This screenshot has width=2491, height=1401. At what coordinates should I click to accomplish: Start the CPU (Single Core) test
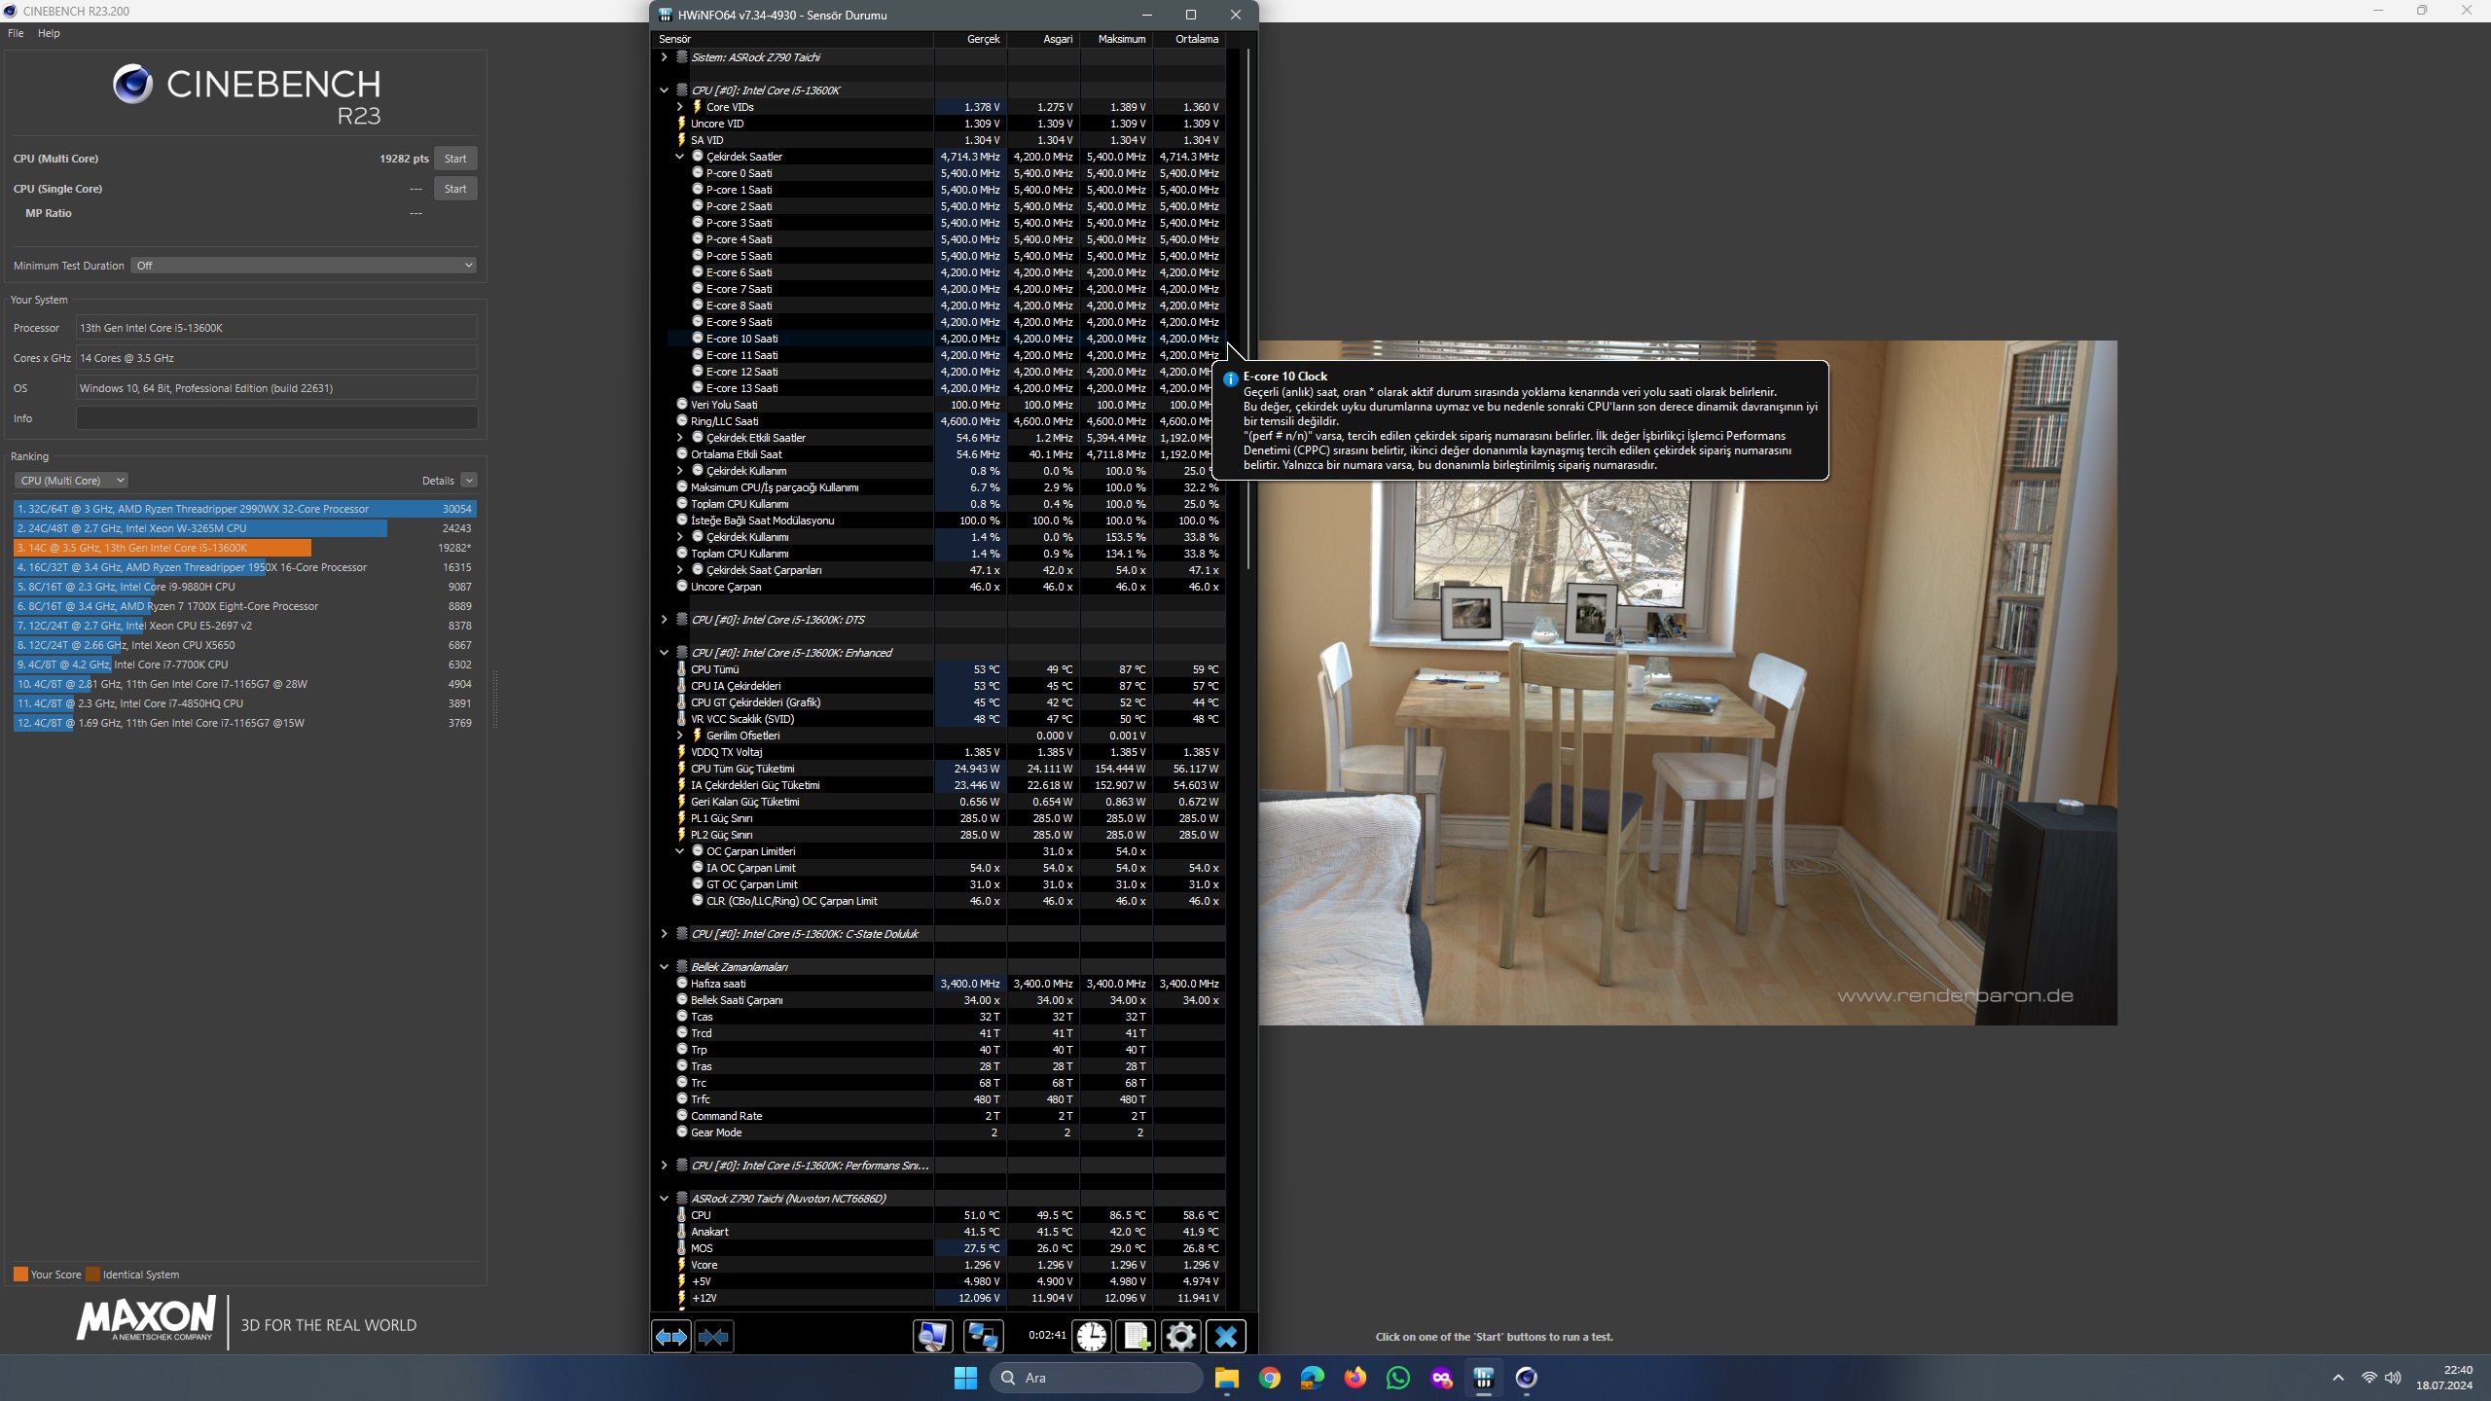coord(455,189)
